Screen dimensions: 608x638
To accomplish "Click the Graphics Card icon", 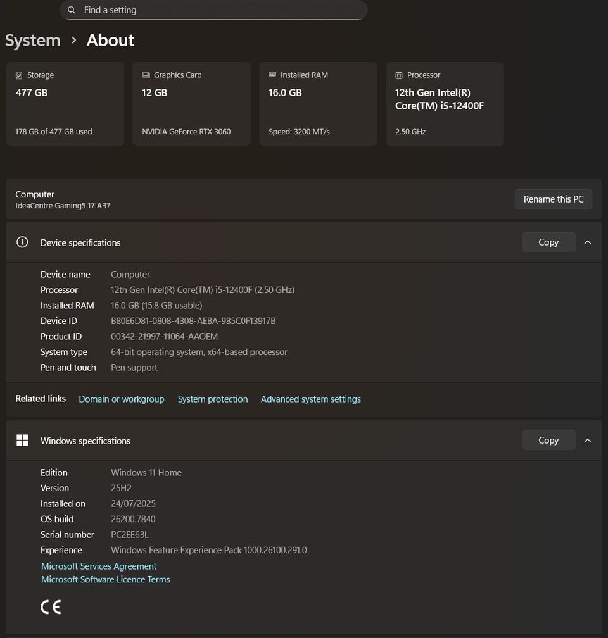I will pos(146,75).
